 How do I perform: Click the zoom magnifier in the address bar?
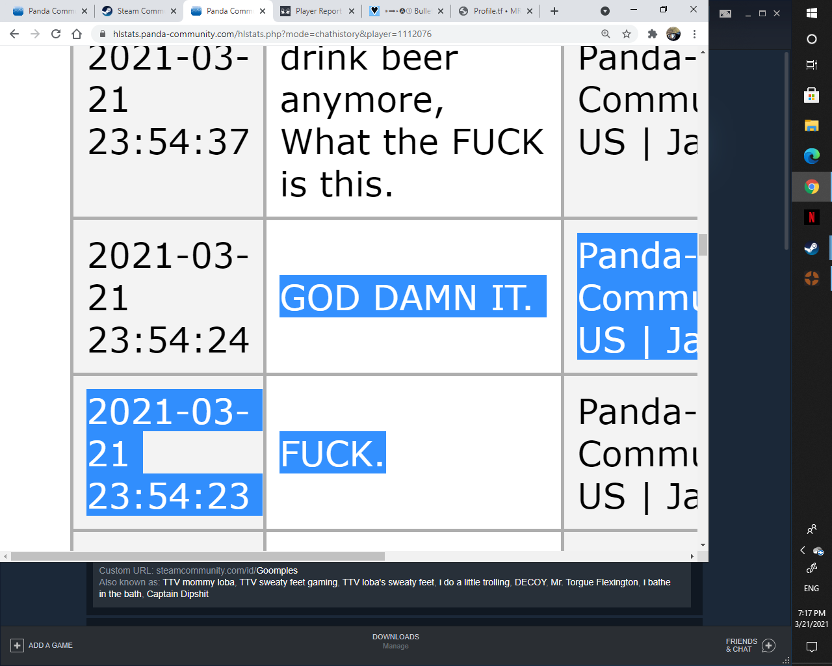[x=606, y=33]
